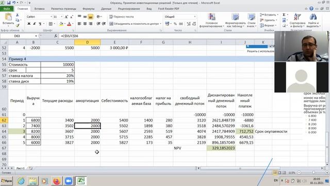Image resolution: width=330 pixels, height=186 pixels.
Task: Open the font size 11 dropdown
Action: (61, 17)
